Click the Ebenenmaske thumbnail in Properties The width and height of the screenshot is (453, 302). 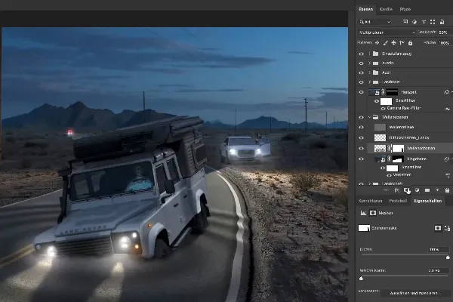364,228
